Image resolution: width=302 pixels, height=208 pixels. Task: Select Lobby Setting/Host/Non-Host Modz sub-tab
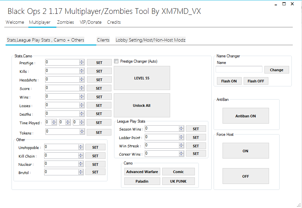150,40
